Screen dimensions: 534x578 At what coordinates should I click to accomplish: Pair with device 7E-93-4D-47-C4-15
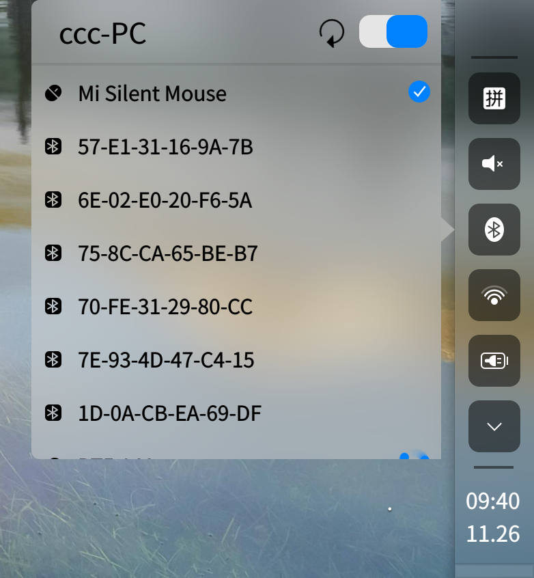coord(166,360)
